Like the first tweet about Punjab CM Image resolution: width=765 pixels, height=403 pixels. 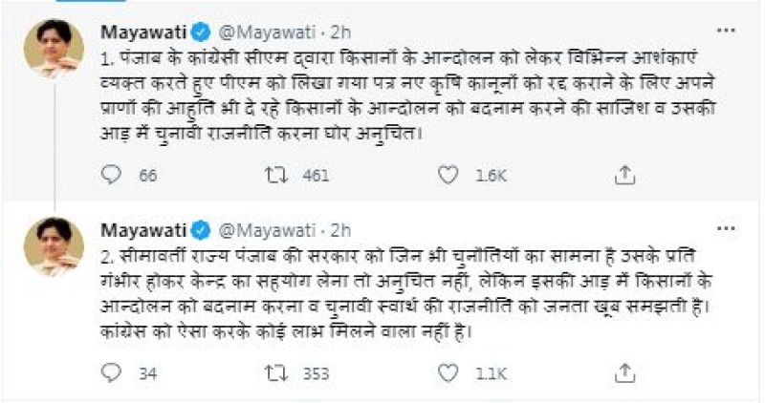[x=448, y=175]
